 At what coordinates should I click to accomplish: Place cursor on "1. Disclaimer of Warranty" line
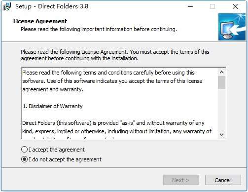tap(53, 106)
